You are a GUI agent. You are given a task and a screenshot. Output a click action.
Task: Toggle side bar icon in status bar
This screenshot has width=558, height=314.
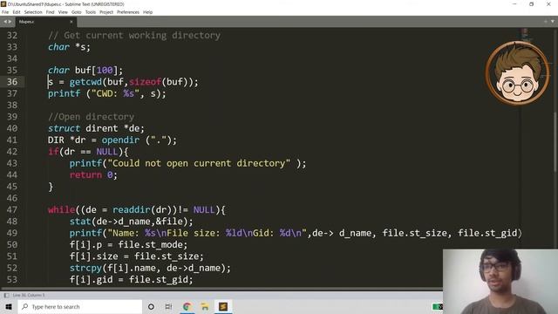click(6, 295)
